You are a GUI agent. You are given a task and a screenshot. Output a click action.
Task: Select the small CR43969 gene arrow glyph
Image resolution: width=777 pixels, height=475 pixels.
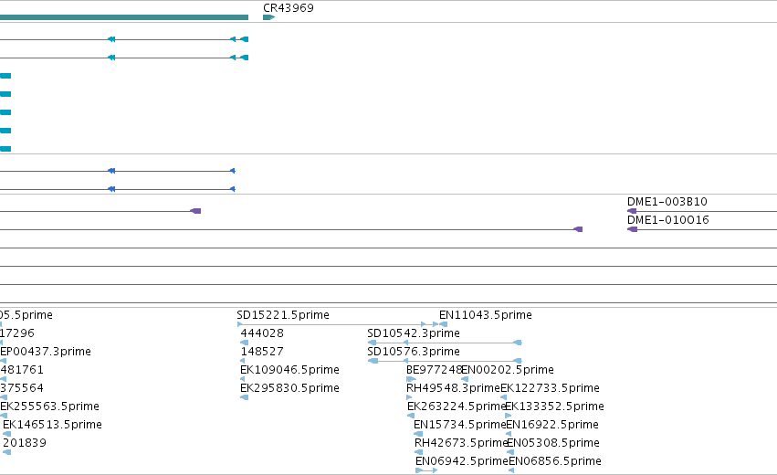268,17
